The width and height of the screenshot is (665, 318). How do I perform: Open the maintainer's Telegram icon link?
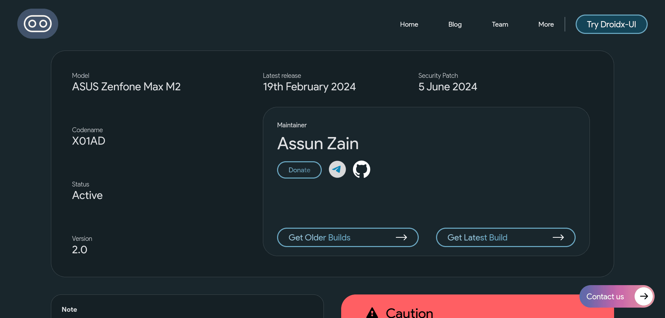click(x=337, y=170)
